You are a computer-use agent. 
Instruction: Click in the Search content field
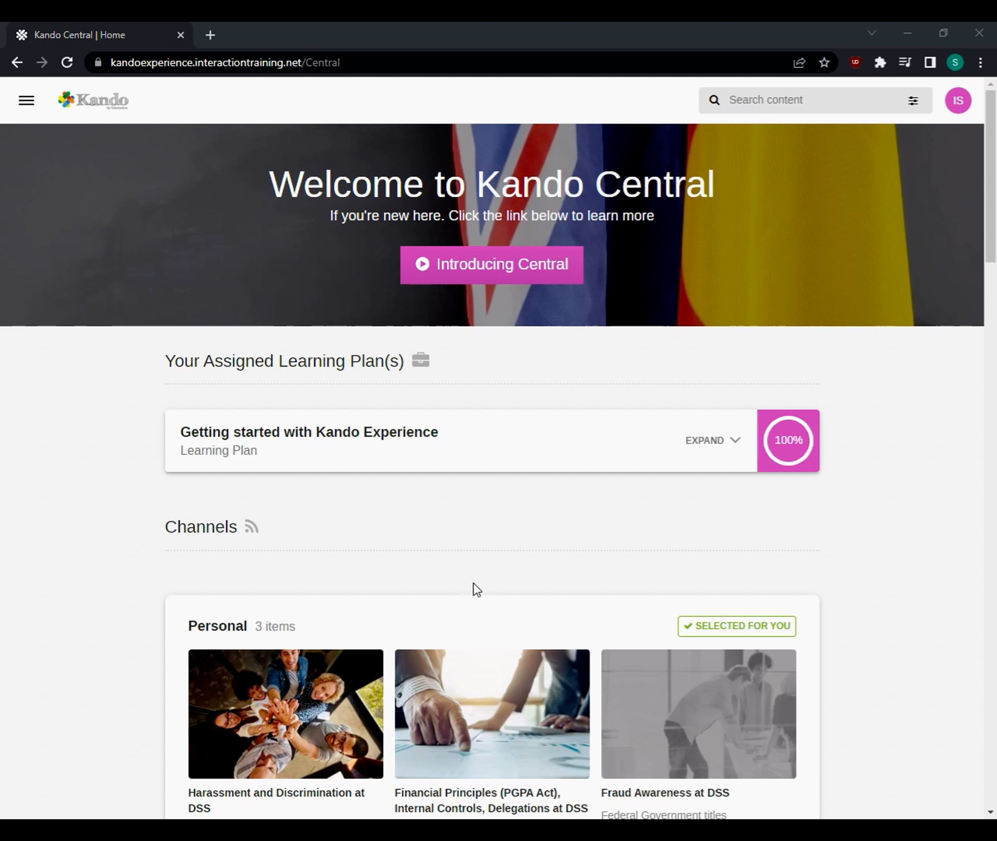pos(810,100)
